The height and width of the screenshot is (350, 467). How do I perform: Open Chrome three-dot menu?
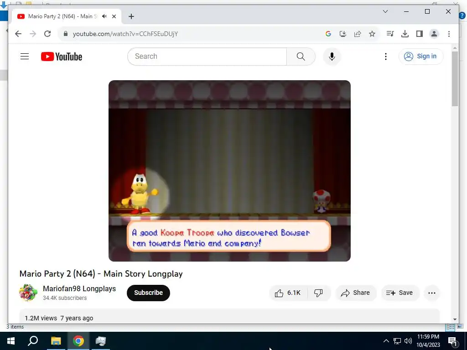[x=449, y=34]
